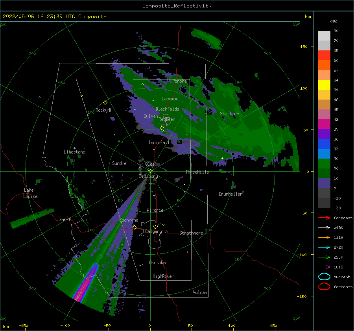This screenshot has width=354, height=331.
Task: Select the slate 0-10 dBZ swatch
Action: tap(324, 183)
